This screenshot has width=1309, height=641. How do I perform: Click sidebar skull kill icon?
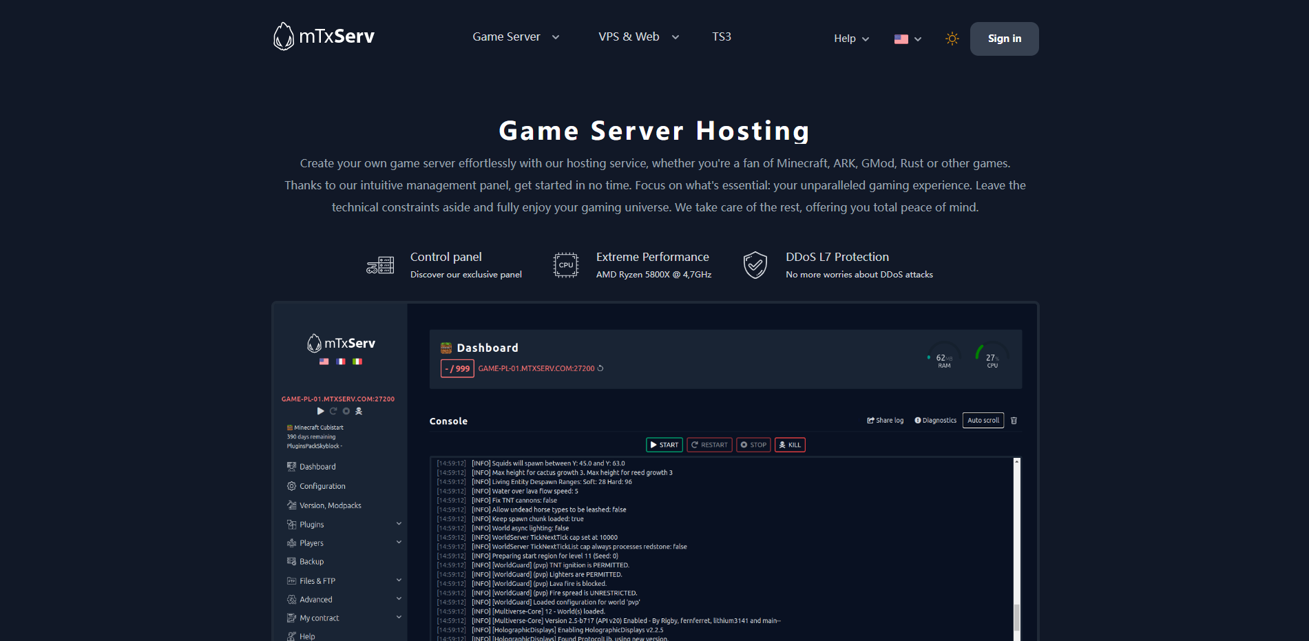(x=359, y=411)
